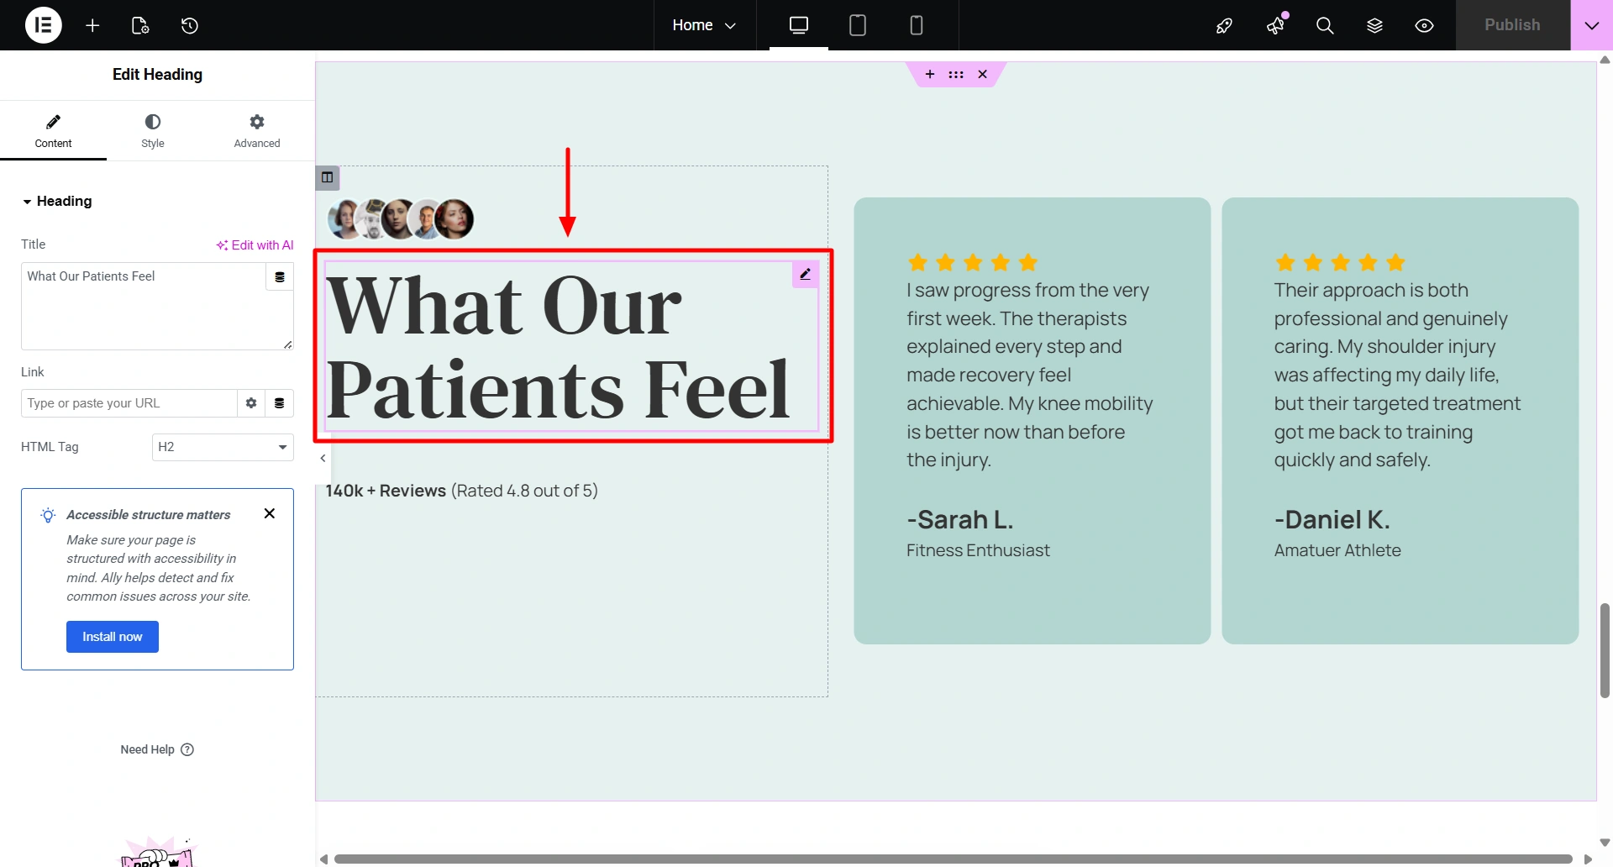Click the container column handle icon
The image size is (1613, 867).
pyautogui.click(x=328, y=177)
